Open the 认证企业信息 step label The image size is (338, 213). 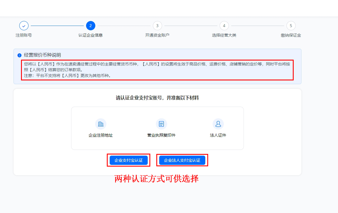[90, 35]
